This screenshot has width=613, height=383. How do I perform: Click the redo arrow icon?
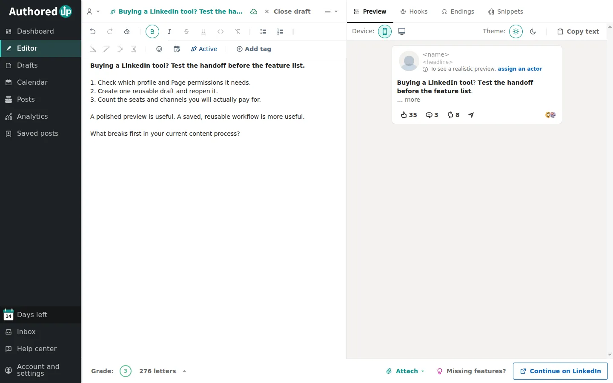pos(110,31)
